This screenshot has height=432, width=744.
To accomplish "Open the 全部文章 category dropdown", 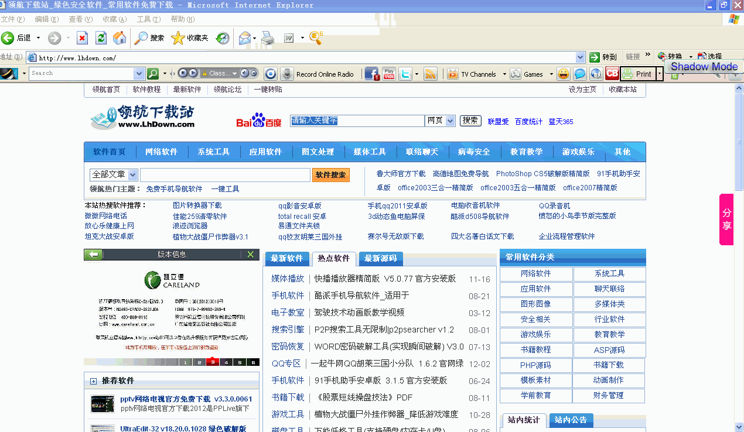I will (x=132, y=174).
